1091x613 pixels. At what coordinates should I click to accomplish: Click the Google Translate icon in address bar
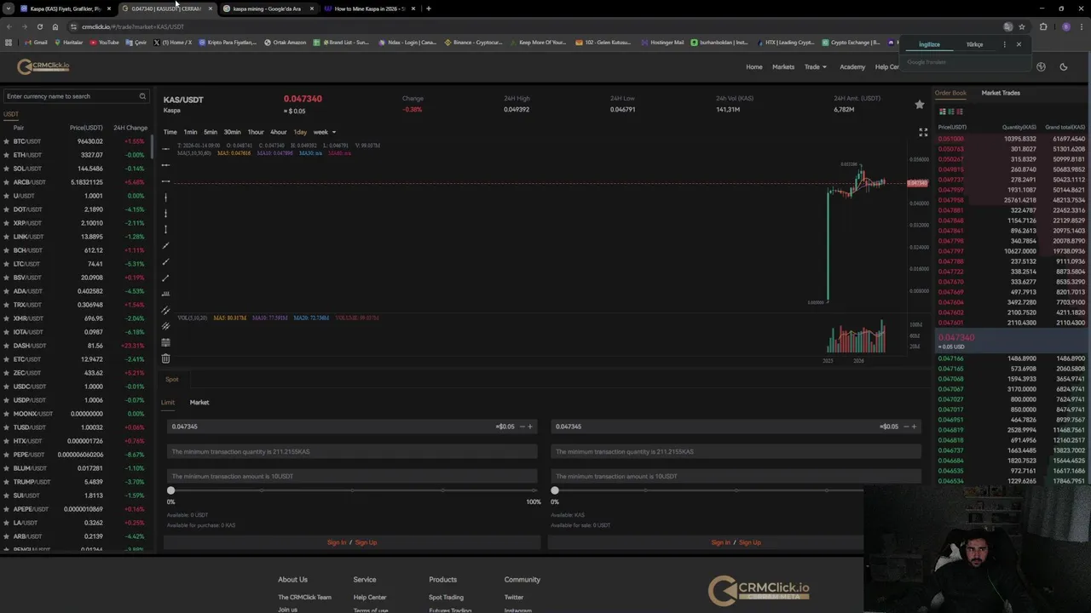1008,26
